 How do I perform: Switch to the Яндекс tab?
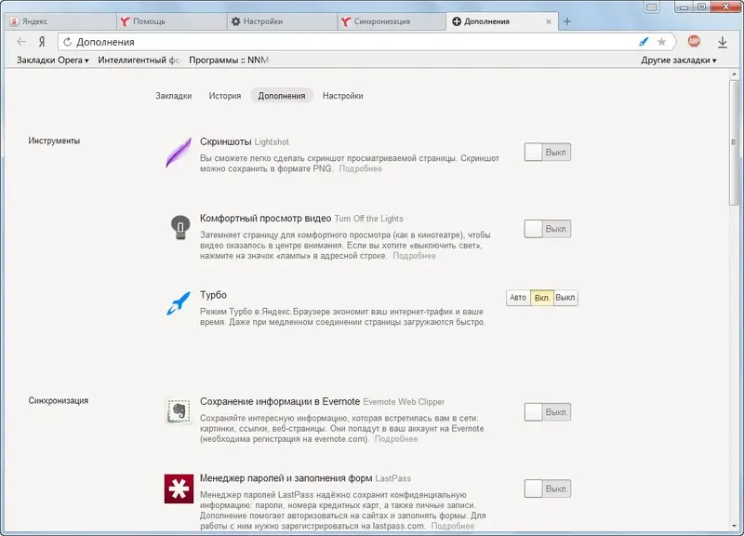click(x=60, y=21)
